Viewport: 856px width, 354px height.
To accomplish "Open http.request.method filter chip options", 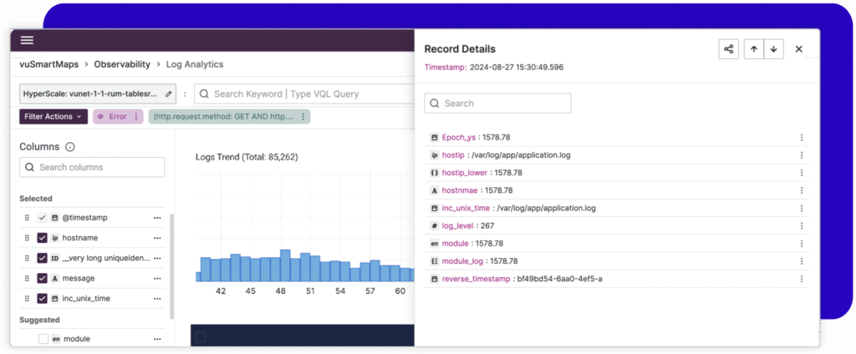I will (303, 117).
